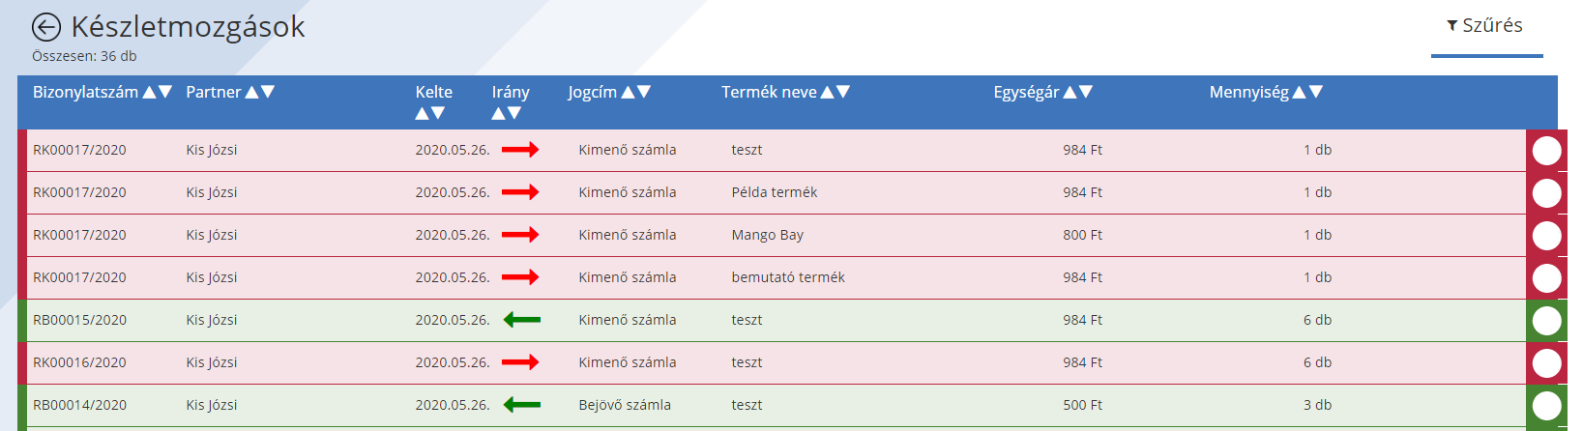1583x431 pixels.
Task: Sort Partner column ascending
Action: pos(252,92)
